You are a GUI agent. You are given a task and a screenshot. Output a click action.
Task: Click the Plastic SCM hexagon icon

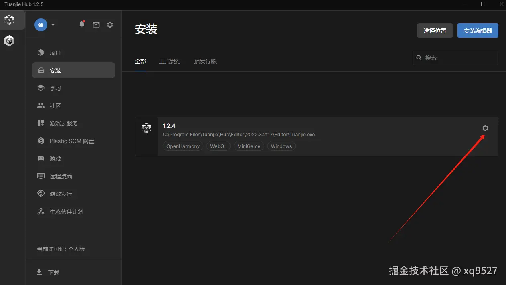point(40,141)
